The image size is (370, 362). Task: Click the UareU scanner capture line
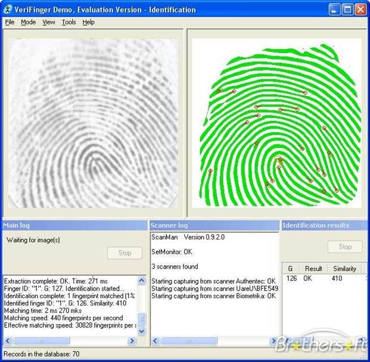214,288
